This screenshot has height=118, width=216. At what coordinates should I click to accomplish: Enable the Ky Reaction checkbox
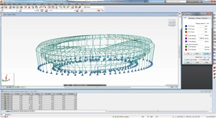click(189, 47)
